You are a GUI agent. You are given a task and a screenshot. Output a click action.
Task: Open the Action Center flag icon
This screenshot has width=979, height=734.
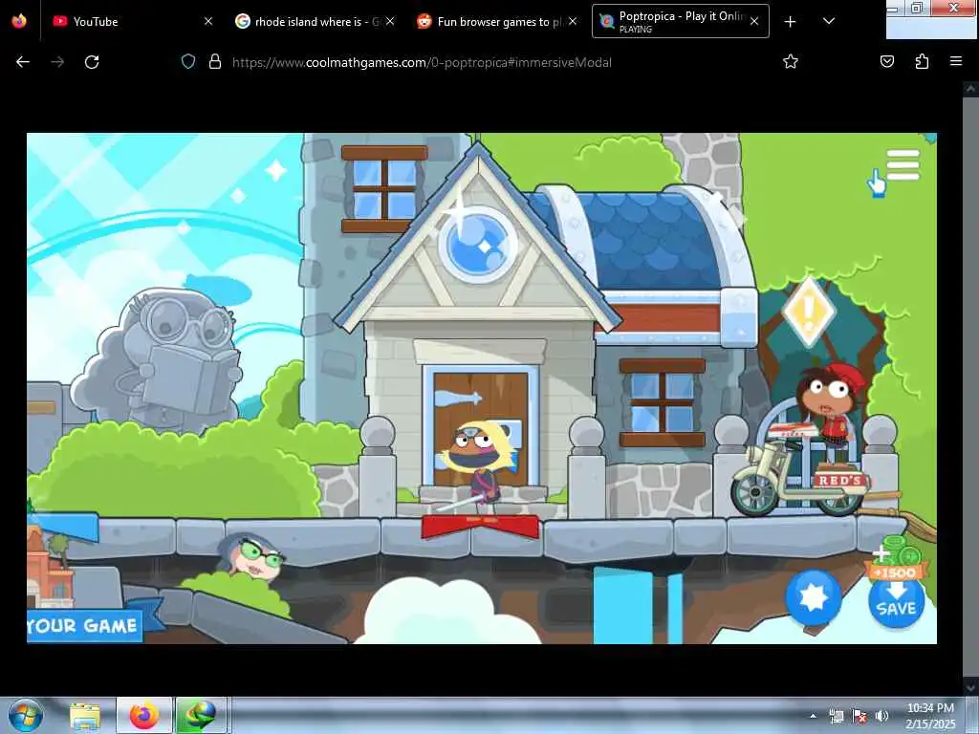click(859, 716)
